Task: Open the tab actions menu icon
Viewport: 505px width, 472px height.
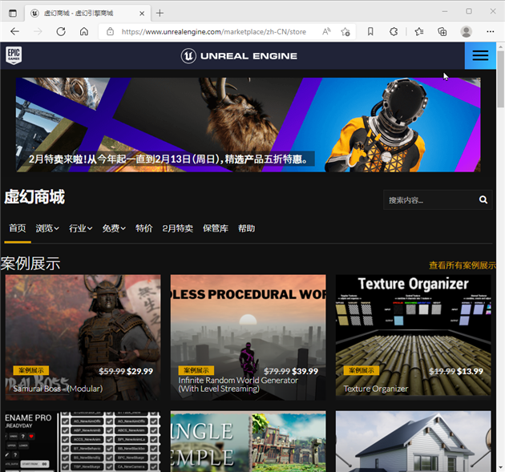Action: (x=13, y=13)
